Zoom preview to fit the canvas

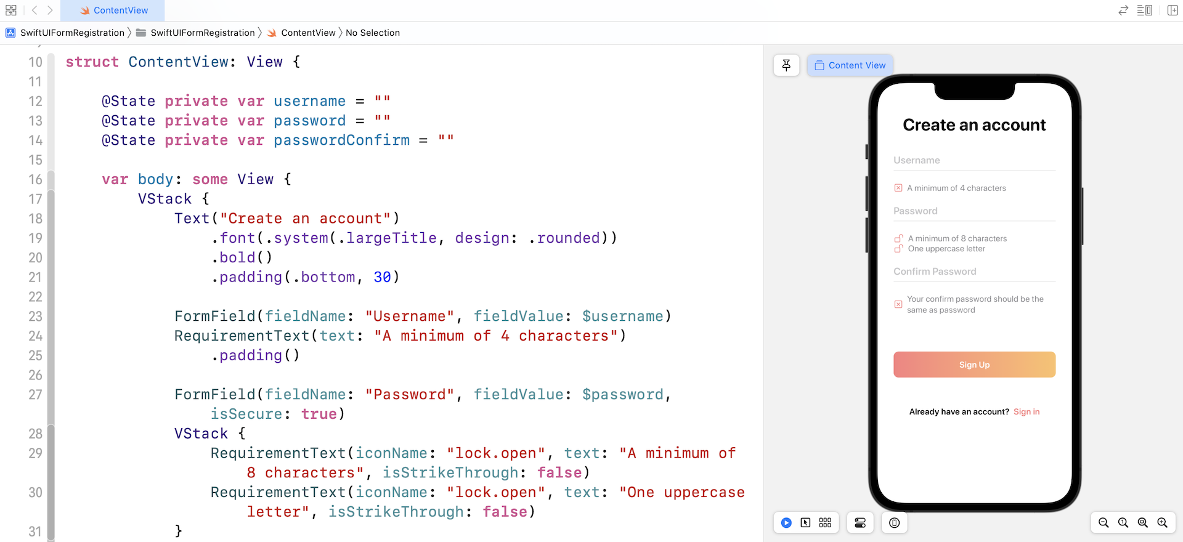1143,523
